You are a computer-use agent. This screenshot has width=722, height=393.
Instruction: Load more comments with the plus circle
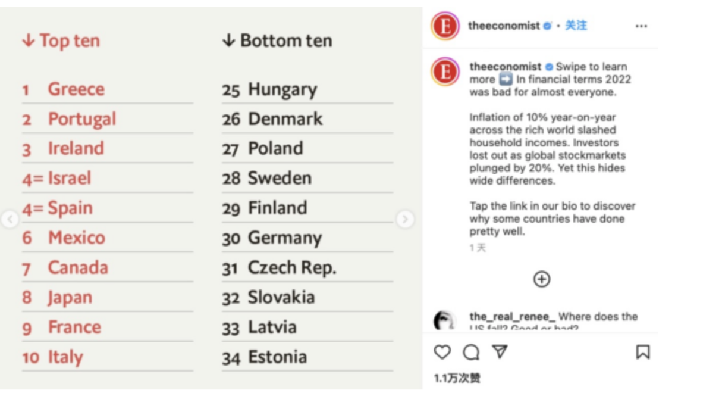coord(542,279)
